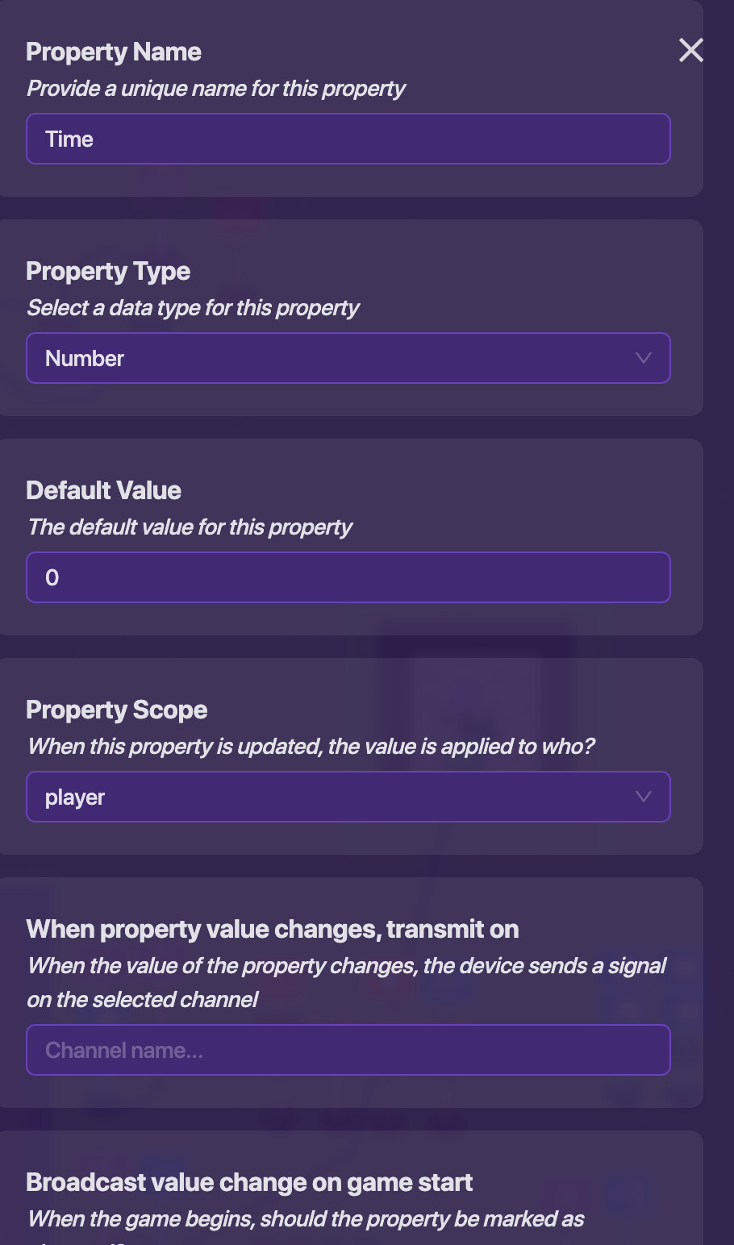
Task: Click the Property Type heading
Action: 108,272
